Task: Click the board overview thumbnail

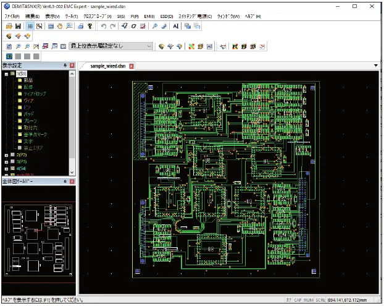Action: point(38,240)
